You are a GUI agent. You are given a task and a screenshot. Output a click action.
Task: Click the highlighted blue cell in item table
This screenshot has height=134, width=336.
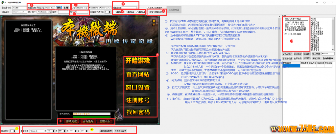coord(291,66)
